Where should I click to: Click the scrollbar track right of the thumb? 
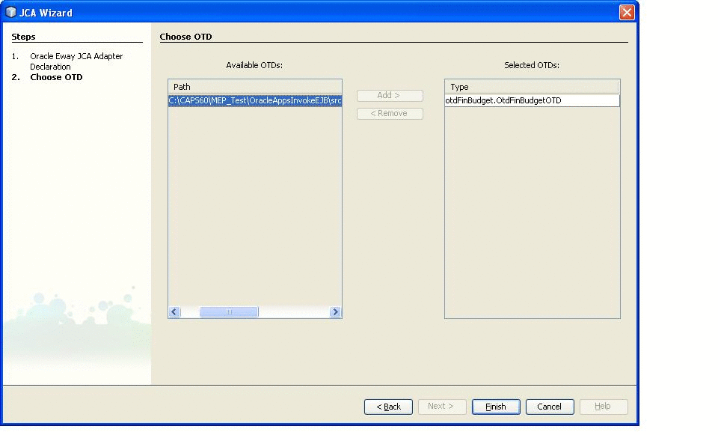[294, 311]
